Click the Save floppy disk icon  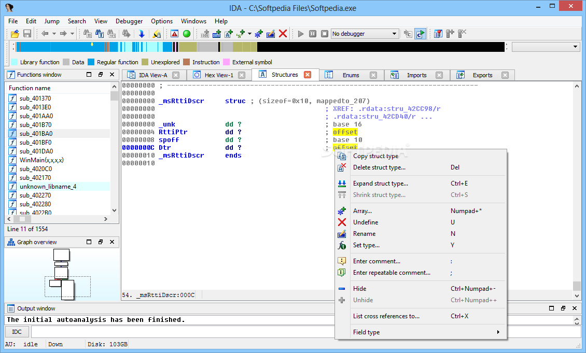tap(27, 34)
